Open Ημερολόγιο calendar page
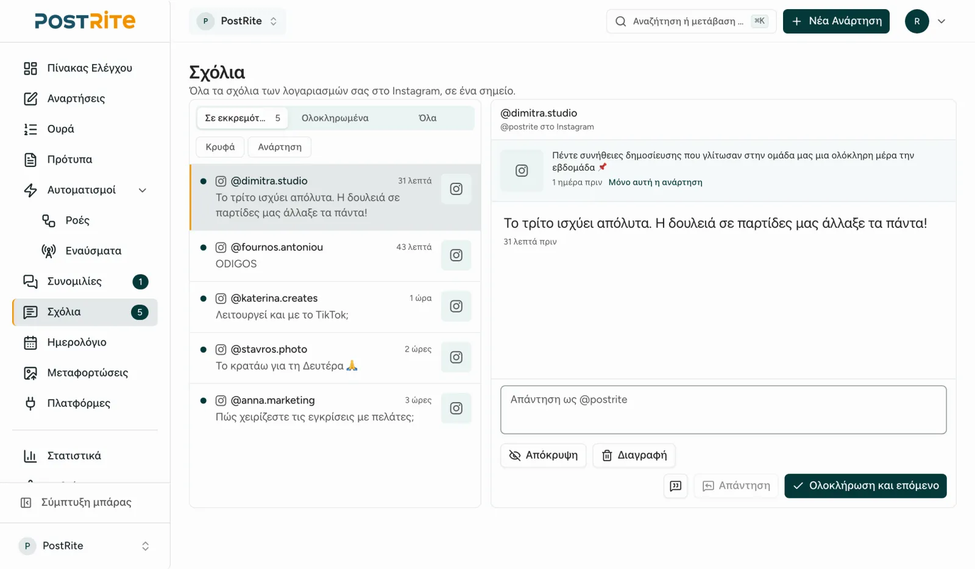Viewport: 975px width, 569px height. click(x=85, y=342)
